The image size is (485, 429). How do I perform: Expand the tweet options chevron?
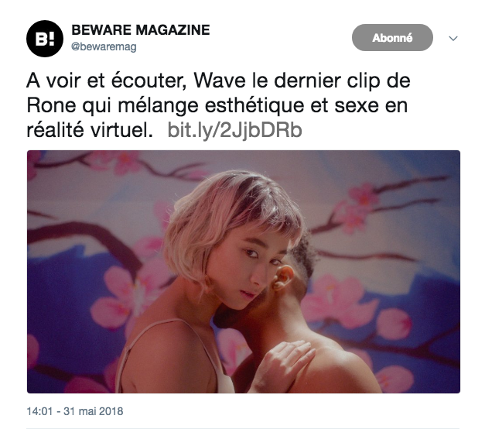(x=453, y=38)
